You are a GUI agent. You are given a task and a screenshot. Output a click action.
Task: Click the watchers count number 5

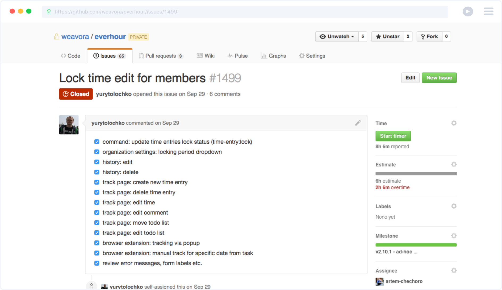(363, 36)
